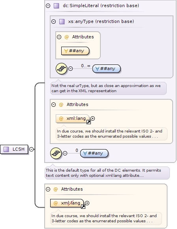The image size is (177, 229).
Task: Select the sequence compositor with 0..∞ cardinality
Action: 61,68
